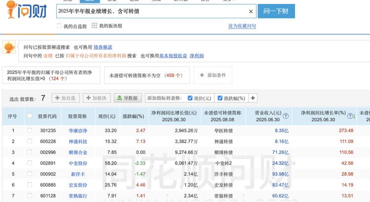Uncheck the 涨跌幅(%) indicator checkbox
370x202 pixels.
pyautogui.click(x=220, y=98)
